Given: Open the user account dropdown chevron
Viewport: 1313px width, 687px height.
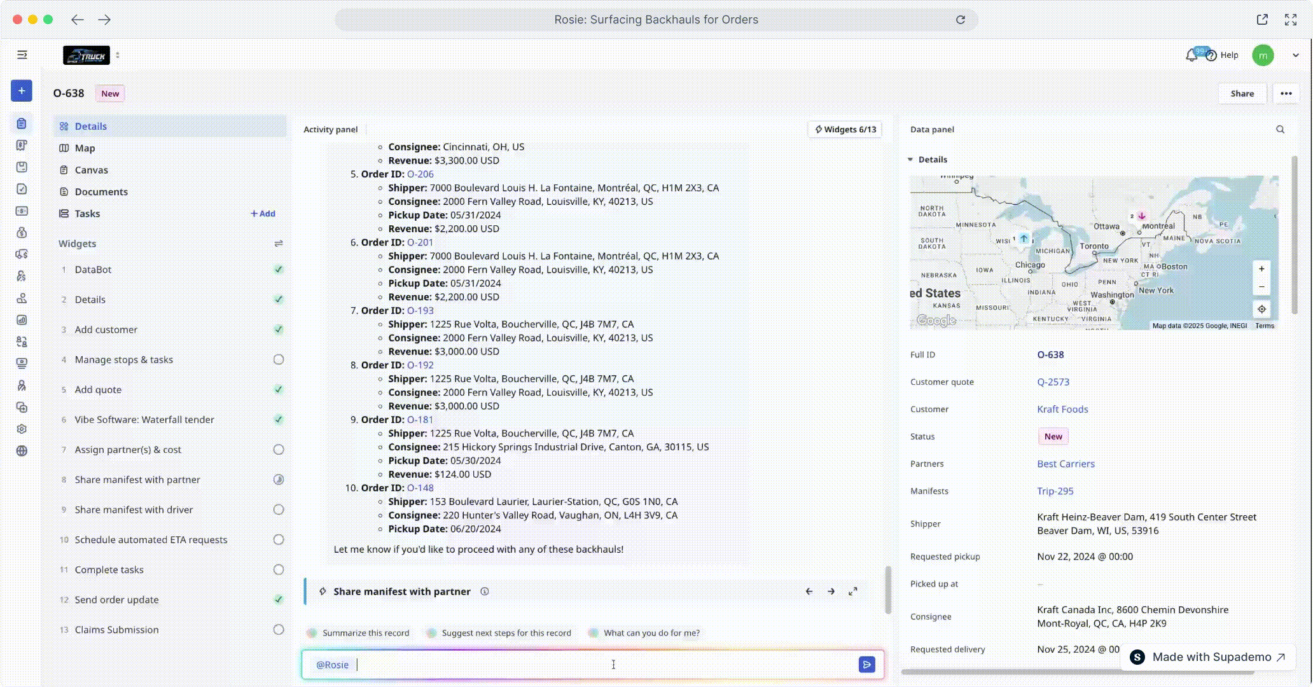Looking at the screenshot, I should coord(1296,55).
